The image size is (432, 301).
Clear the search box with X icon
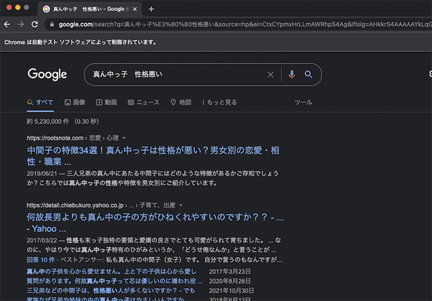[x=271, y=74]
